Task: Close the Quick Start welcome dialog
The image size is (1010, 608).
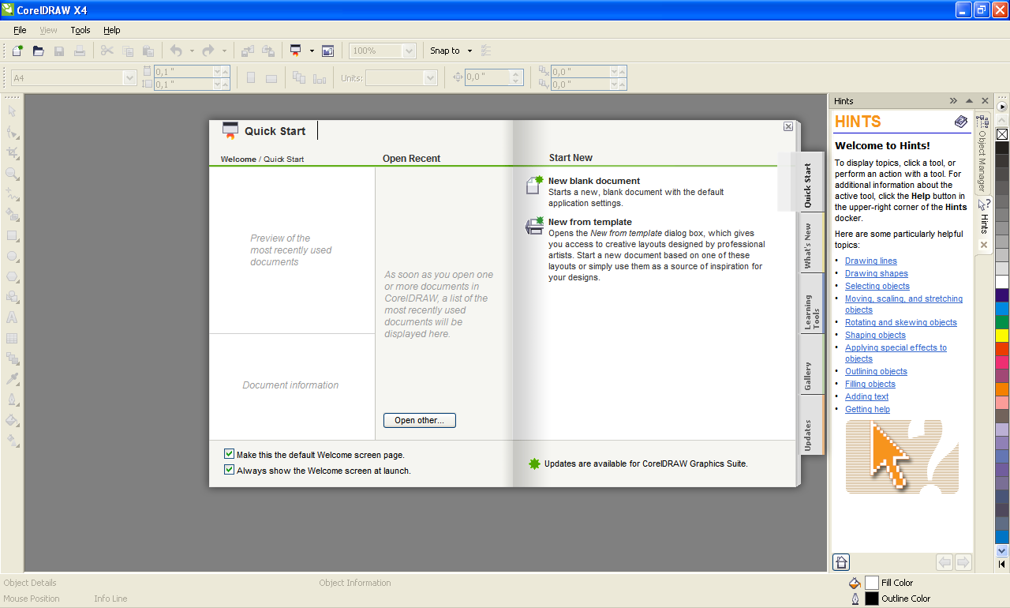Action: [788, 126]
